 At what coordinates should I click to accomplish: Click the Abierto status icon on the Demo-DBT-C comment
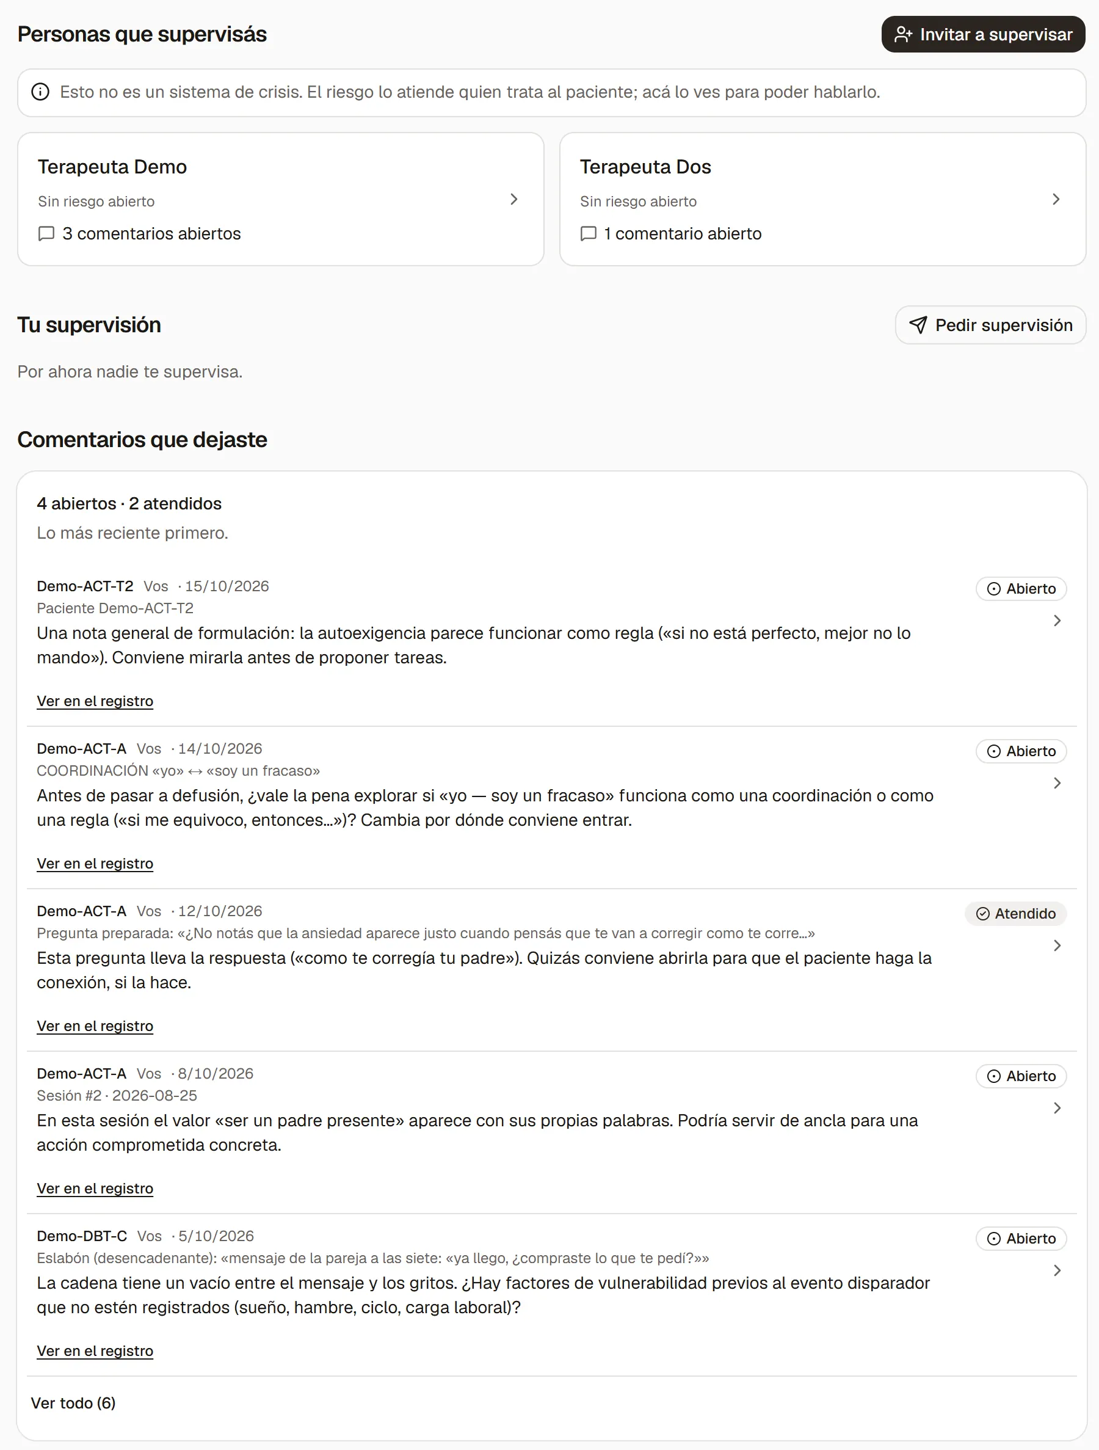pos(993,1239)
